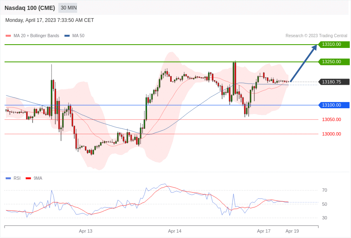Select the Apr 14 date marker
The height and width of the screenshot is (238, 351).
pos(175,231)
